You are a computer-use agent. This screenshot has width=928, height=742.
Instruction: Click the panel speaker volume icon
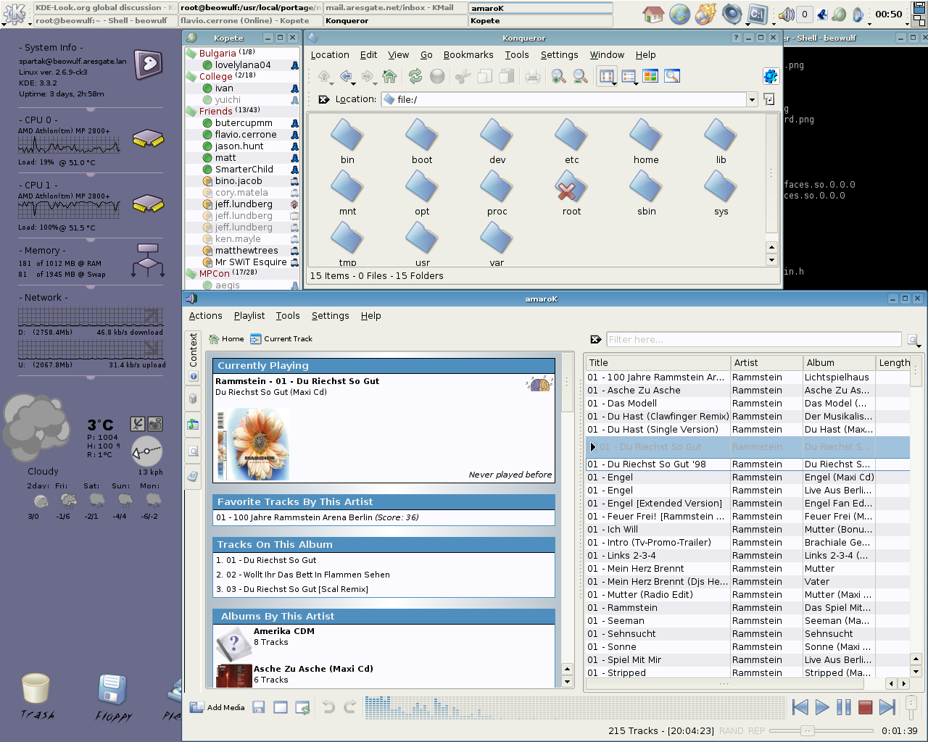786,14
